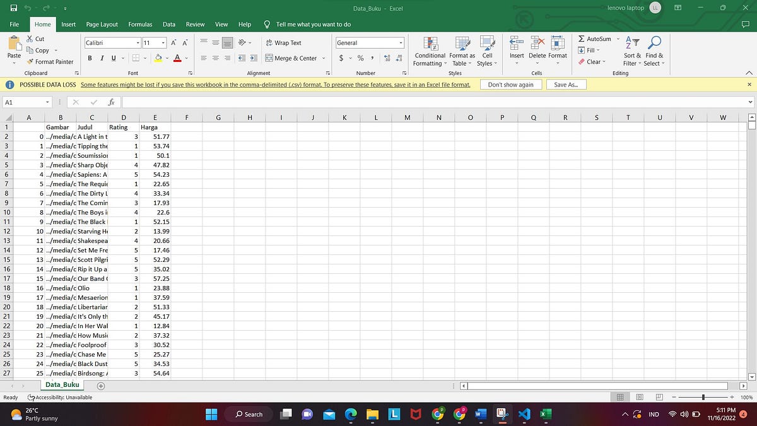Adjust the zoom slider in status bar
757x426 pixels.
(x=703, y=397)
